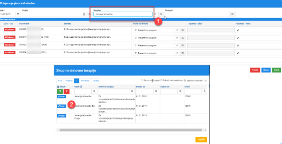The height and width of the screenshot is (144, 282).
Task: Click search icon in Datum od filter
Action: (156, 91)
